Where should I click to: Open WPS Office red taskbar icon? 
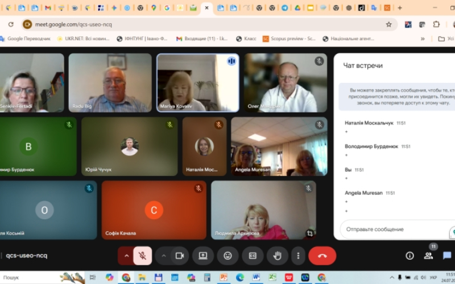tap(289, 277)
